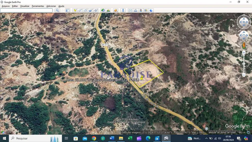
Task: Click the look-up arrow on eye joystick
Action: click(244, 19)
